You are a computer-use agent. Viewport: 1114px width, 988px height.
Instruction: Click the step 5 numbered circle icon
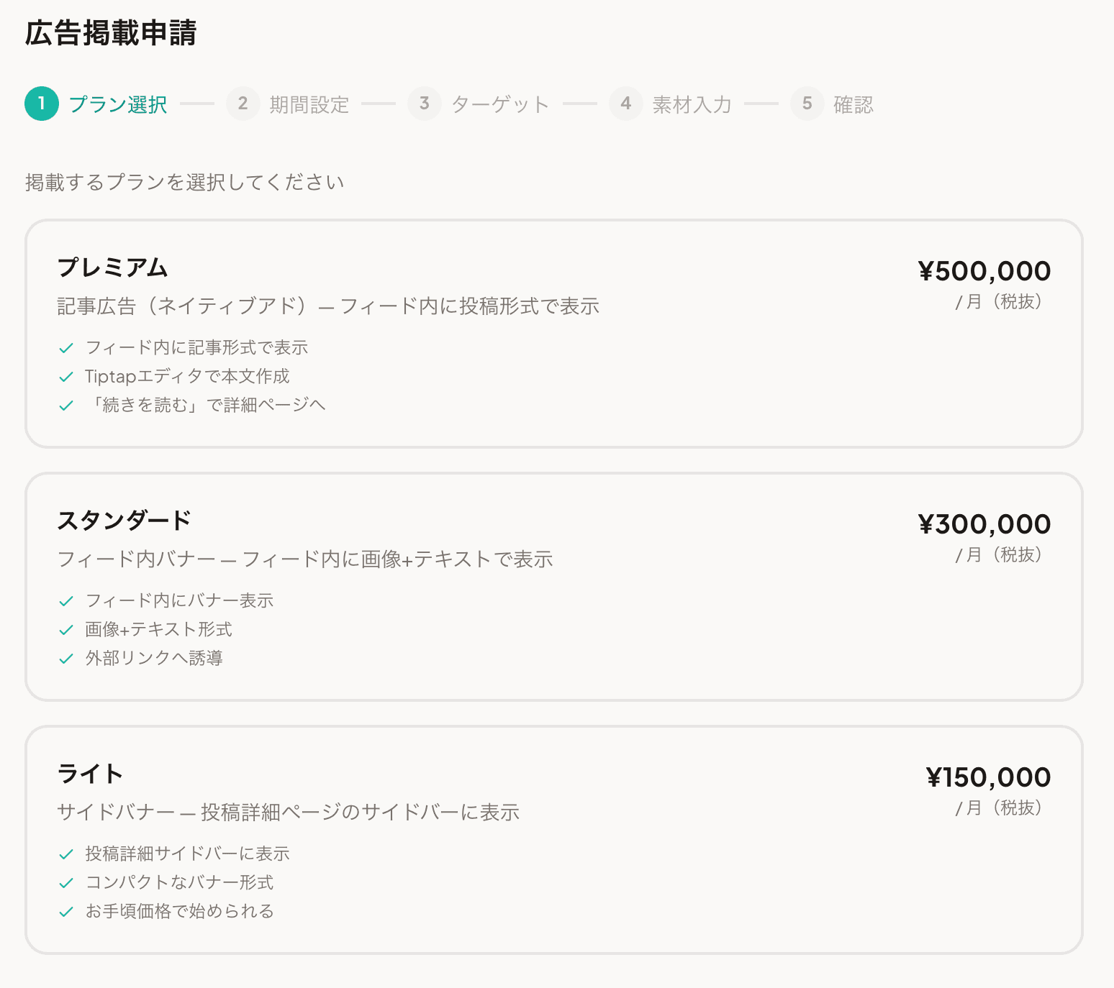pos(807,104)
